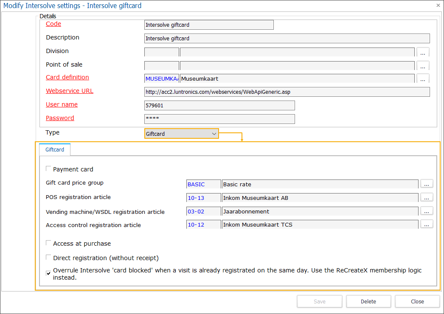Open the Point of sale lookup browser
444x314 pixels.
(x=423, y=65)
